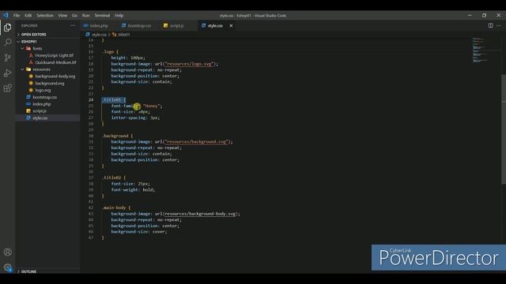
Task: Open the Go menu
Action: coord(74,16)
